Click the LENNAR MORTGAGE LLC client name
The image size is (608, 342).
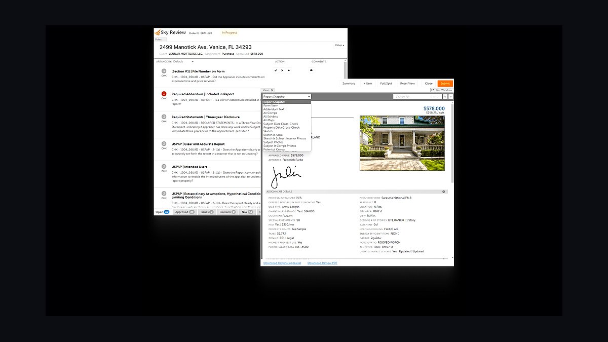tap(185, 53)
